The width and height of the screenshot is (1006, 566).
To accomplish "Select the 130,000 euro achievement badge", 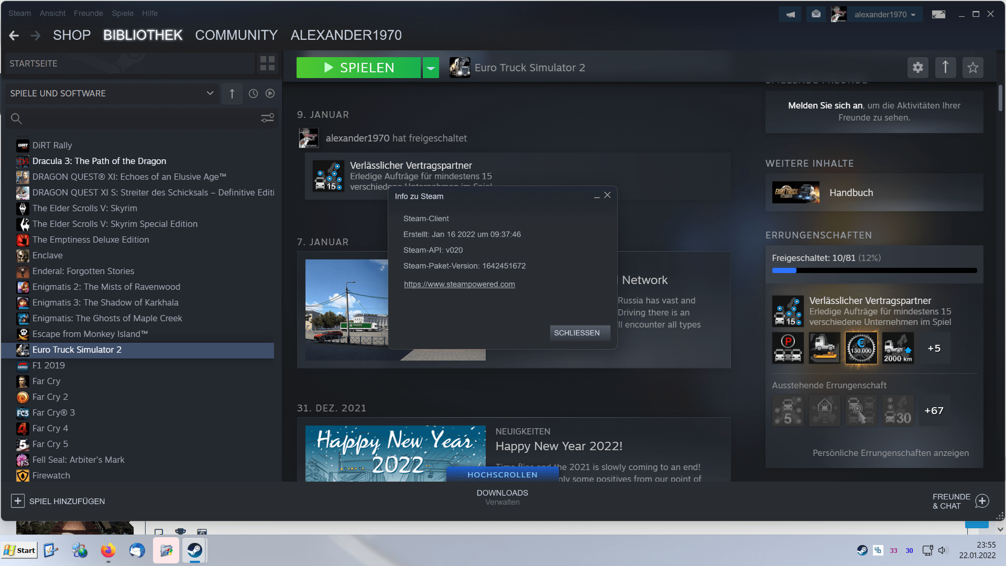I will pos(861,348).
